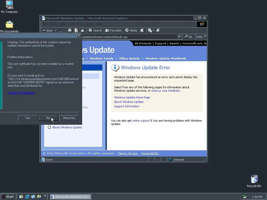Viewport: 267px width, 200px height.
Task: Click the Forward arrow button
Action: tap(61, 31)
